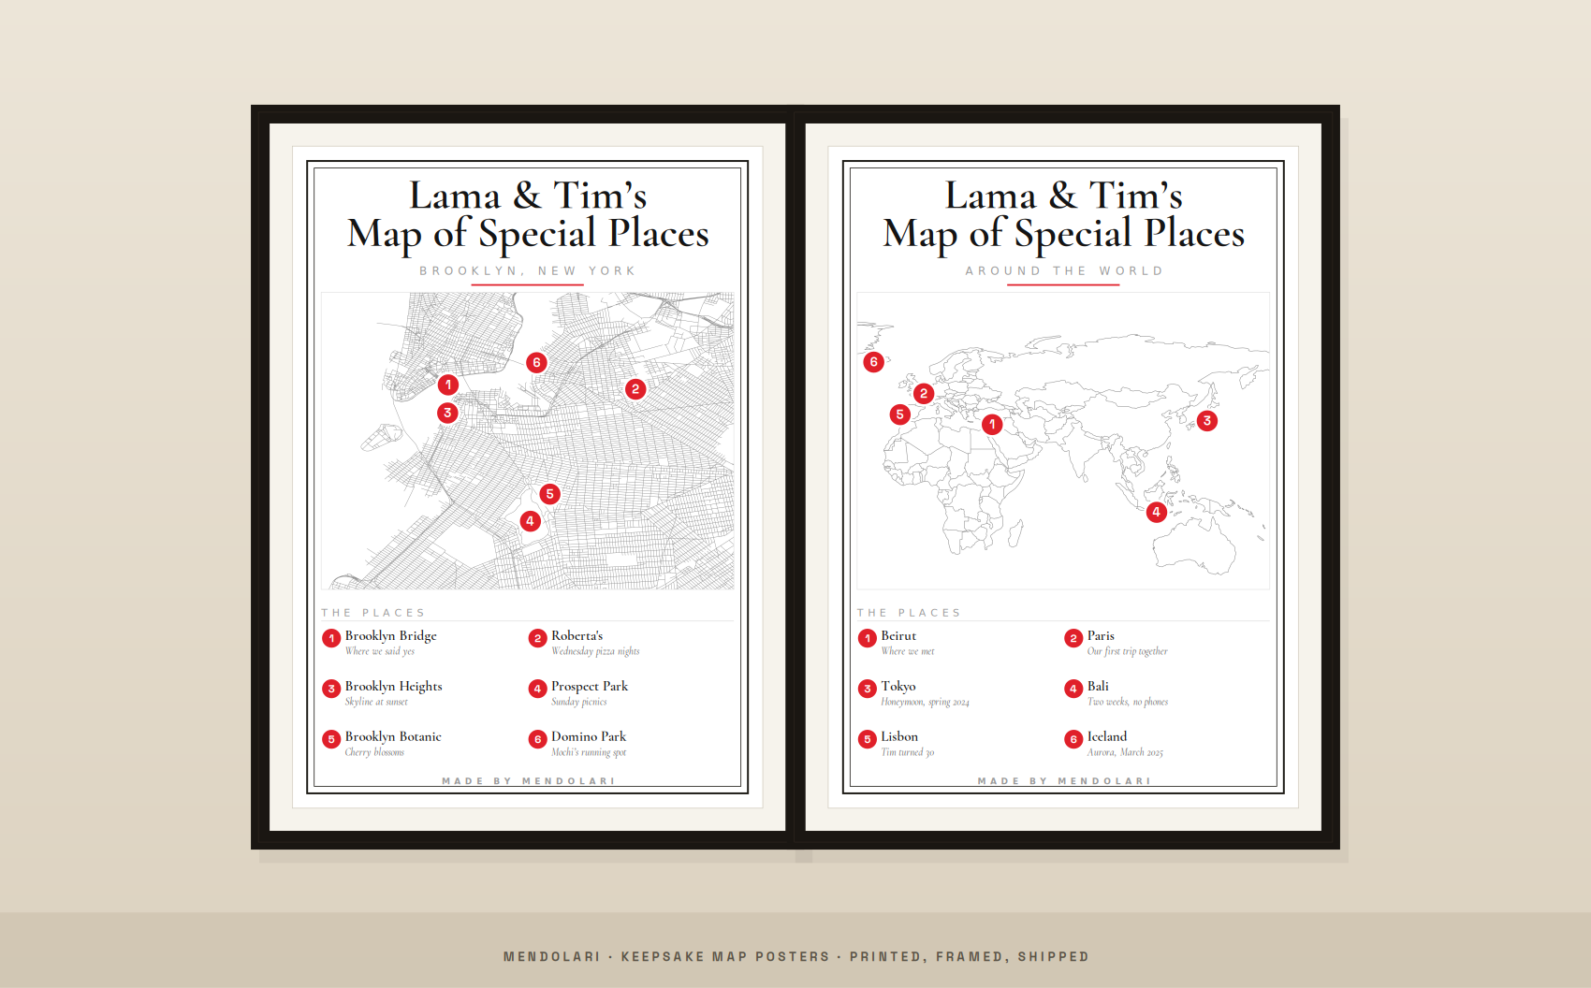Screen dimensions: 1591x988
Task: Select the "Aurora, March 2025" caption
Action: click(1126, 752)
